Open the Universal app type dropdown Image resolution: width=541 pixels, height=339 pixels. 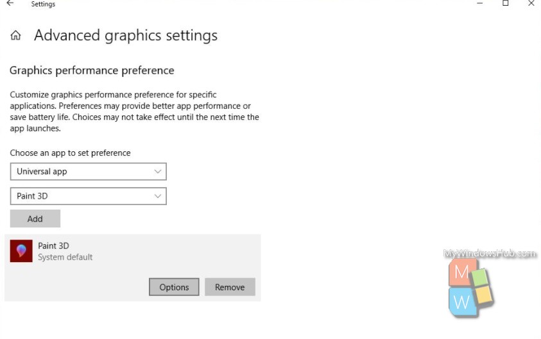click(89, 172)
